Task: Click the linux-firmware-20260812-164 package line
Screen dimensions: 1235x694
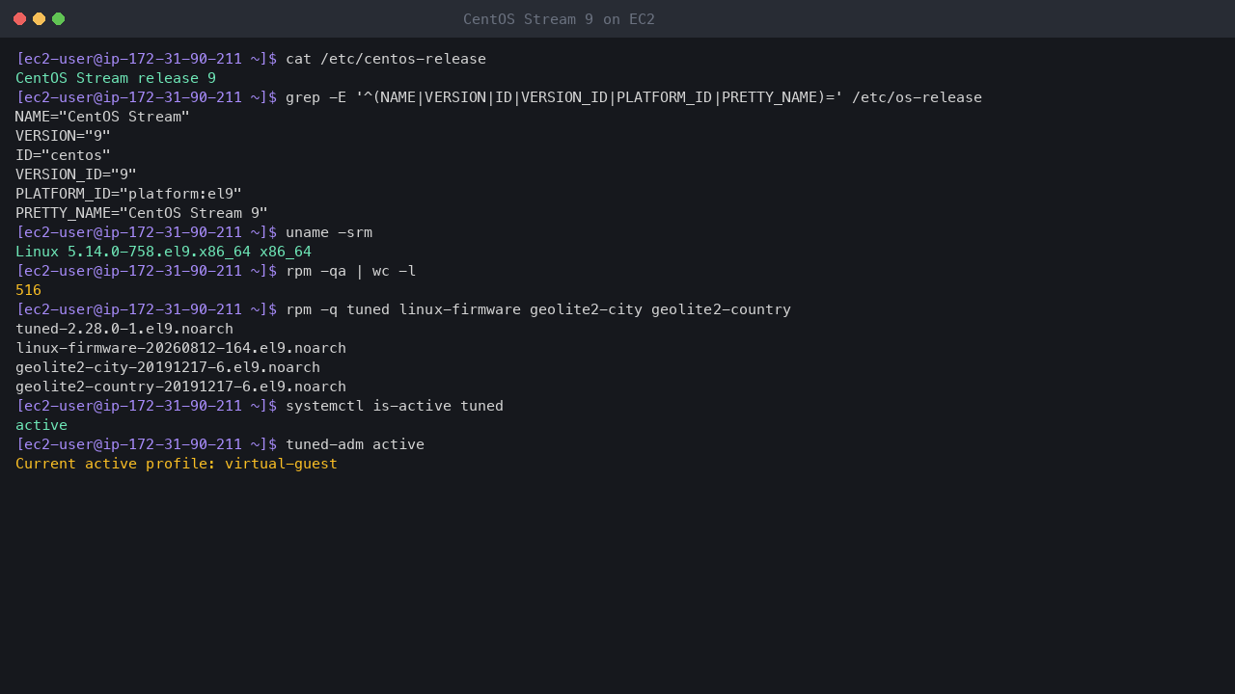Action: coord(180,348)
